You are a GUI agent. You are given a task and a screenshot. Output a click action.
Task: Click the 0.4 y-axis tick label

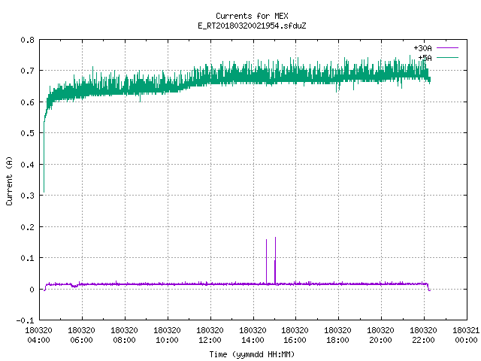27,165
